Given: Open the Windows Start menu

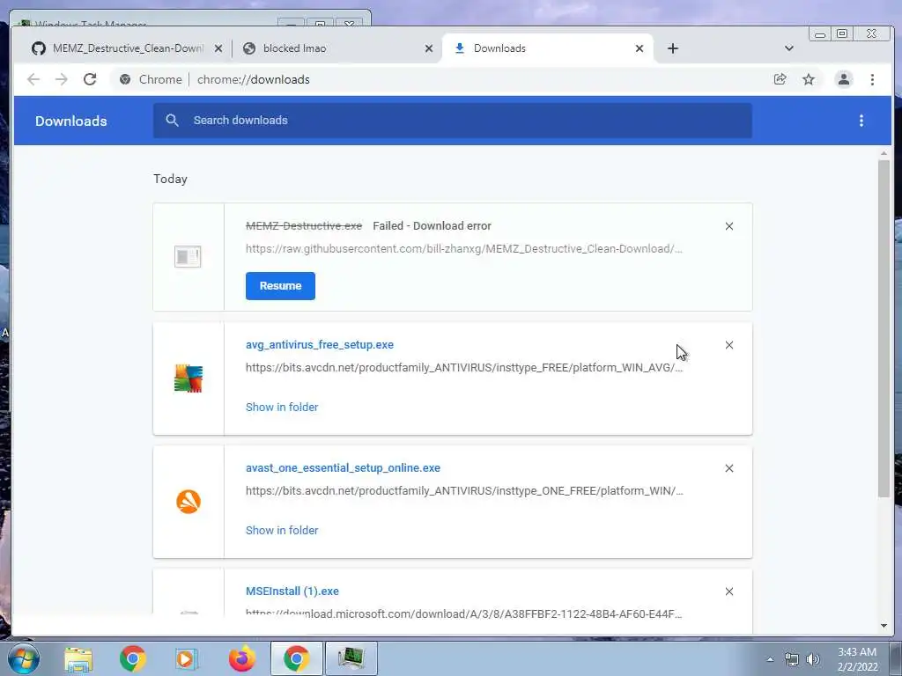Looking at the screenshot, I should (x=24, y=658).
